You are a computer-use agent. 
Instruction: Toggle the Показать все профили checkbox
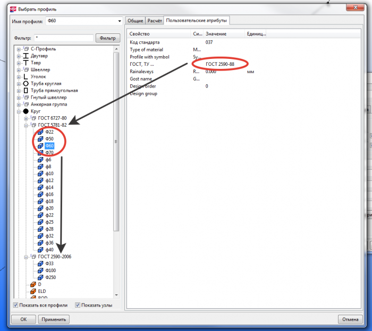coord(15,305)
